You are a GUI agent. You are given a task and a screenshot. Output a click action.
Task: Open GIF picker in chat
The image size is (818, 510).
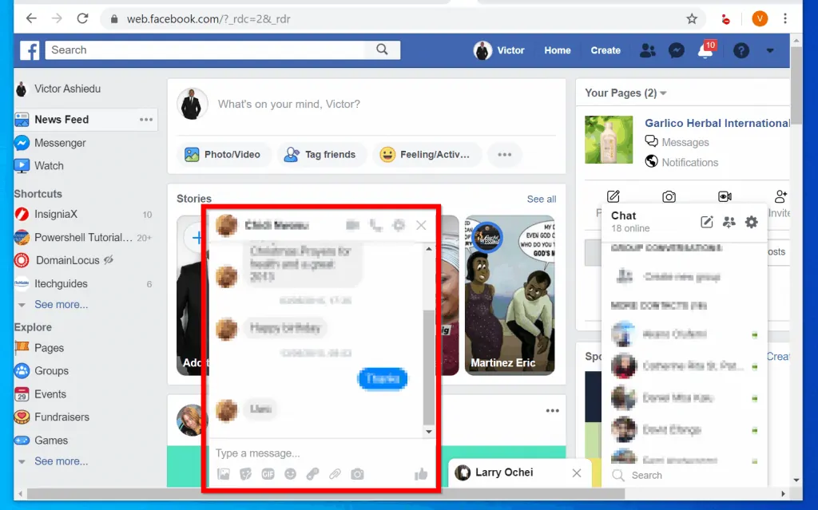(x=268, y=474)
